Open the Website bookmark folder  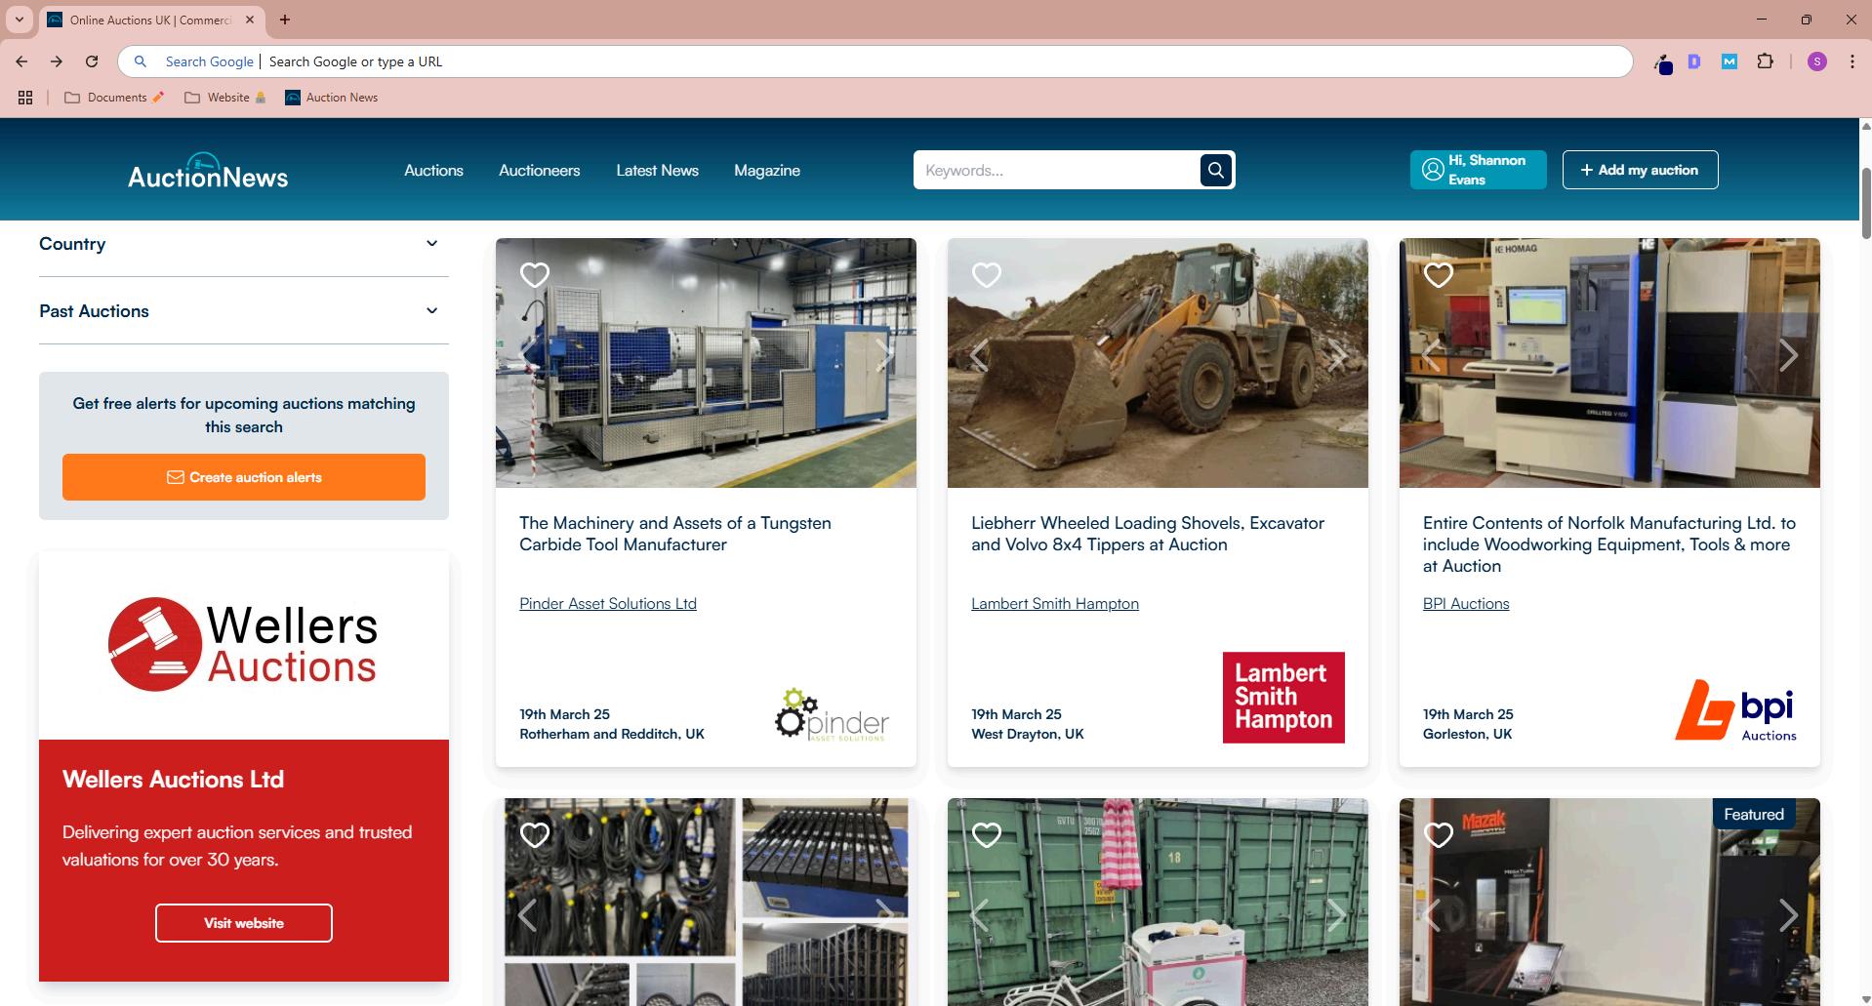(225, 98)
